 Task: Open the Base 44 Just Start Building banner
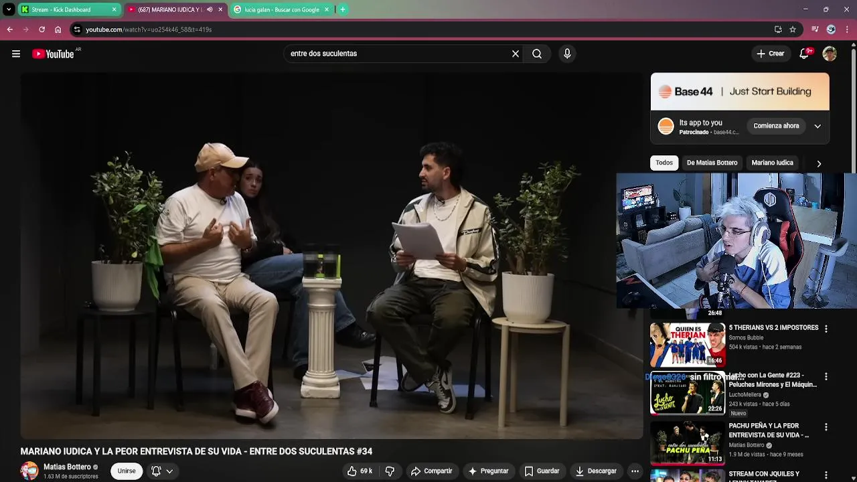point(740,92)
